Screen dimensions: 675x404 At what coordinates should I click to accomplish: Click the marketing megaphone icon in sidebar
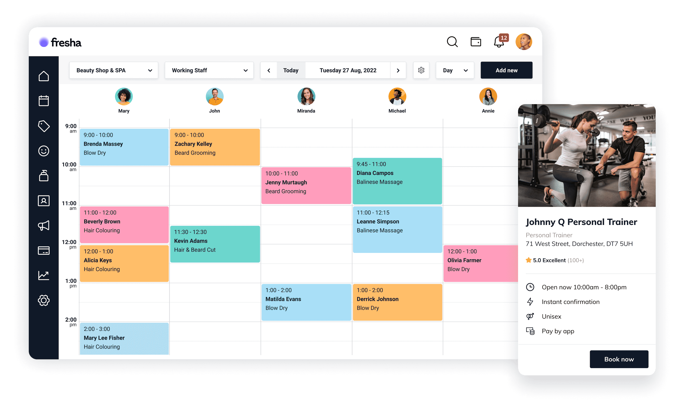(x=43, y=226)
